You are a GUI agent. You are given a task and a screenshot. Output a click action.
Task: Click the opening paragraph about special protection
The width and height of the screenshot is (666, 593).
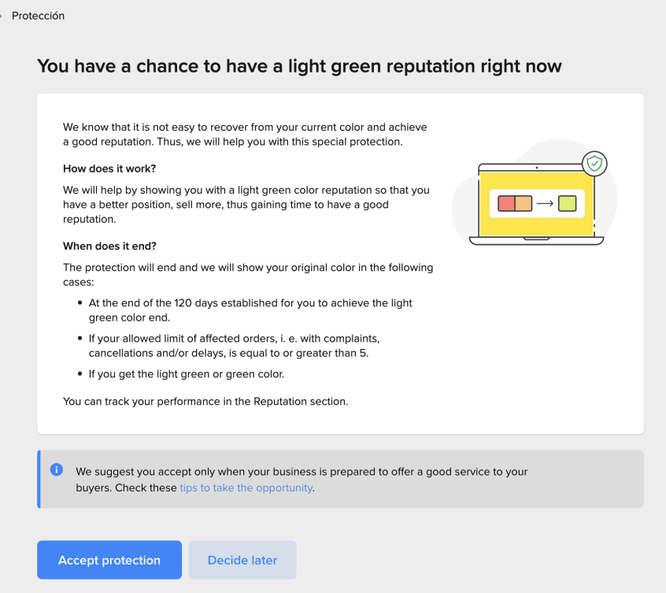coord(245,134)
